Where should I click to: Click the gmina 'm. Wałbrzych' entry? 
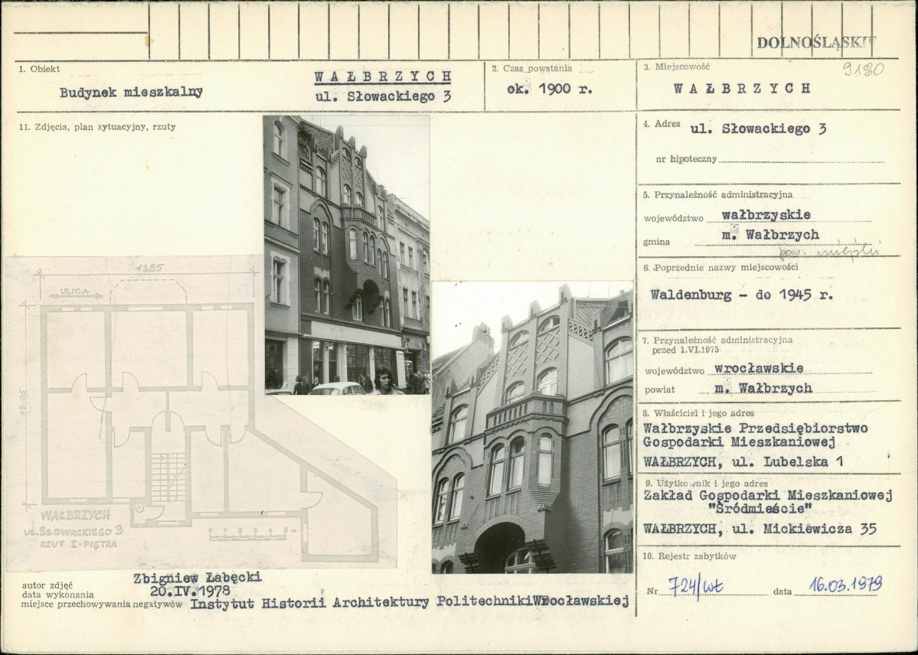pyautogui.click(x=767, y=235)
